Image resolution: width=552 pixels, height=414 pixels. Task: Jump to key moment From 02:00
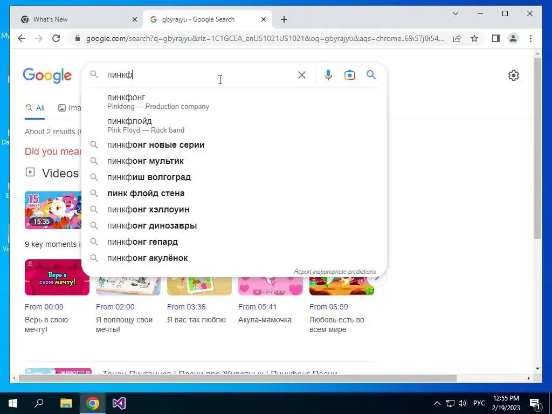[115, 307]
